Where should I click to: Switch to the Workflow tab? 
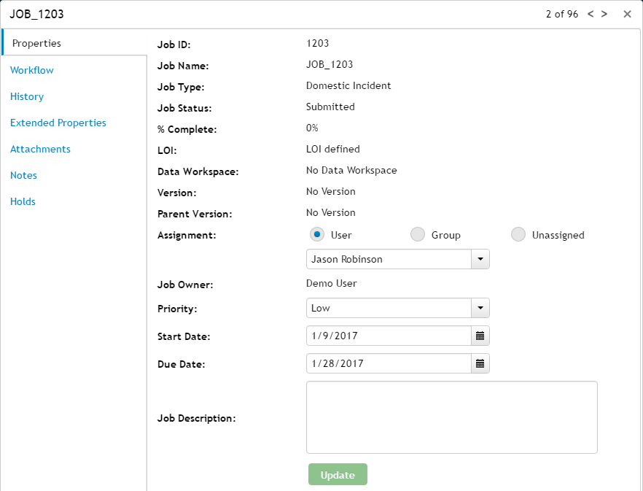32,70
